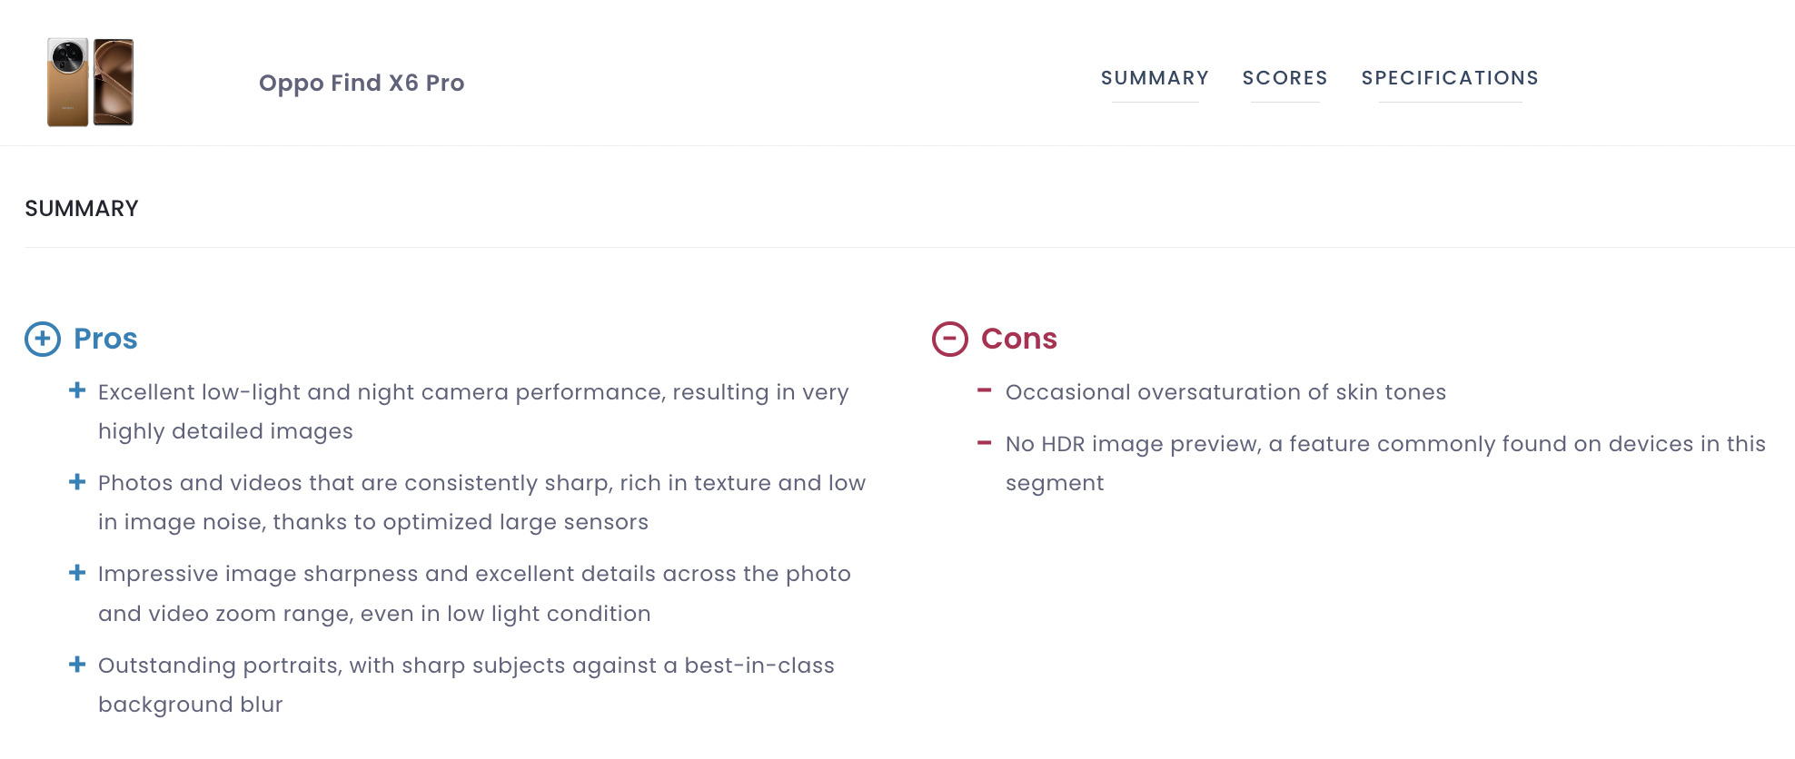
Task: Click minus icon beside oversaturation of skin tones
Action: (x=984, y=390)
